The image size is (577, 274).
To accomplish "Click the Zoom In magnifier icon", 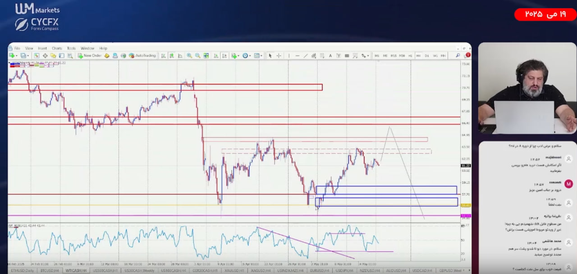I will [x=189, y=56].
